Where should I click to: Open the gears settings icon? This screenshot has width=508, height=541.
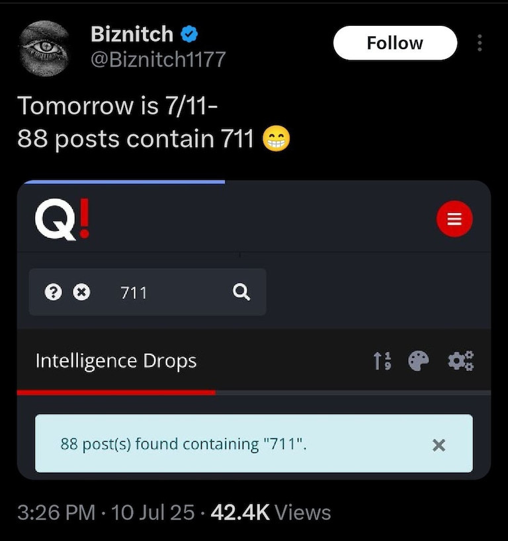point(460,361)
